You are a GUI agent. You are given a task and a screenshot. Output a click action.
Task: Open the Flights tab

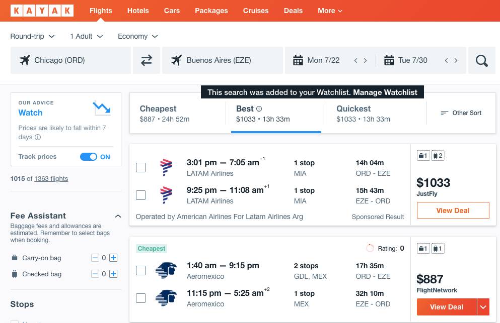(x=101, y=11)
